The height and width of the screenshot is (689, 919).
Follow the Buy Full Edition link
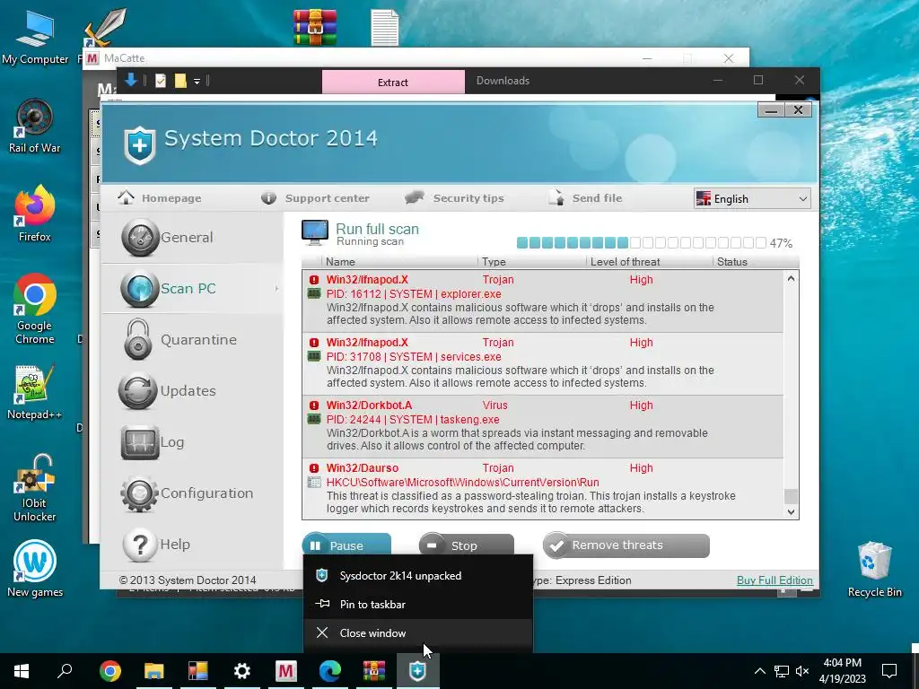tap(775, 580)
